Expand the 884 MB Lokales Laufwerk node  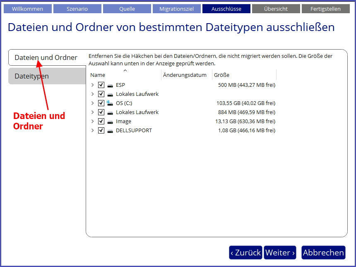(x=92, y=112)
